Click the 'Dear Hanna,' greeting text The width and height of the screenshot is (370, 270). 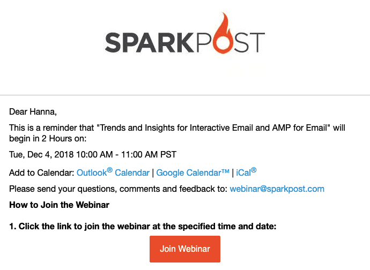point(33,112)
